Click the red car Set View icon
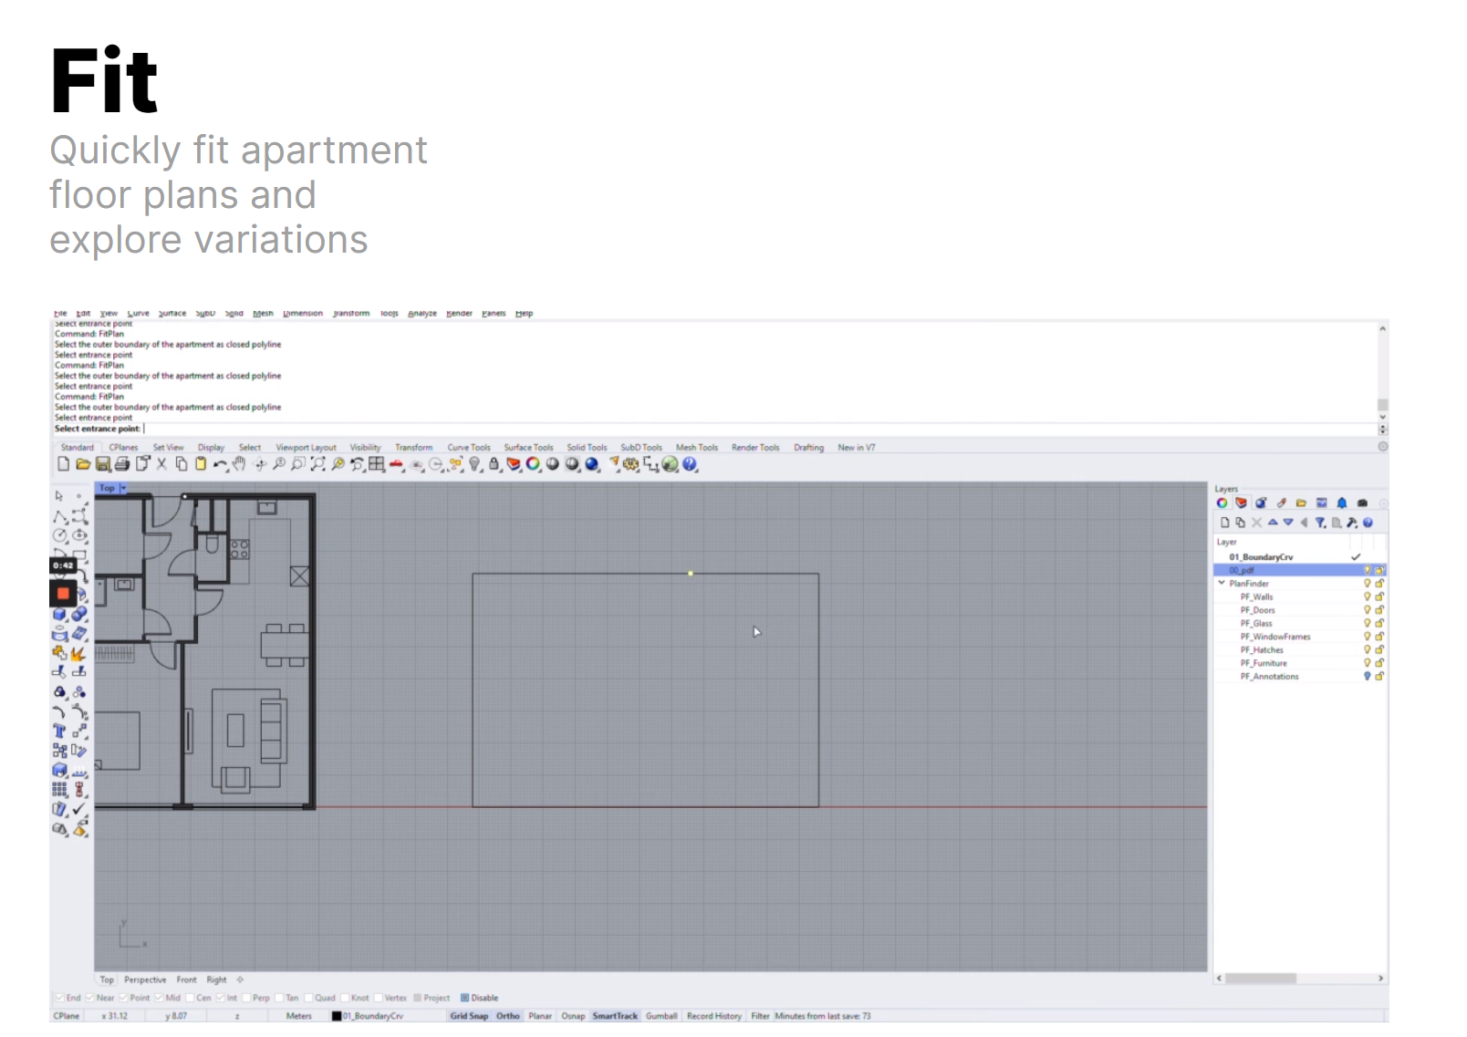The height and width of the screenshot is (1037, 1467). tap(396, 464)
